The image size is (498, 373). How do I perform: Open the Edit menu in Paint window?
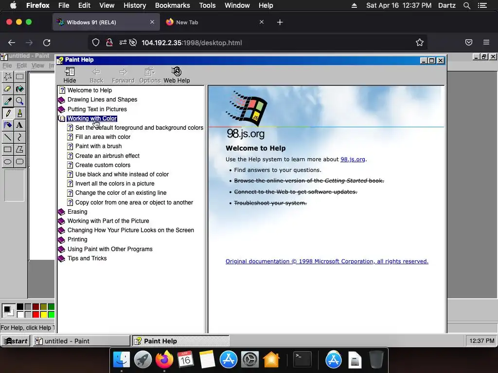[x=21, y=66]
